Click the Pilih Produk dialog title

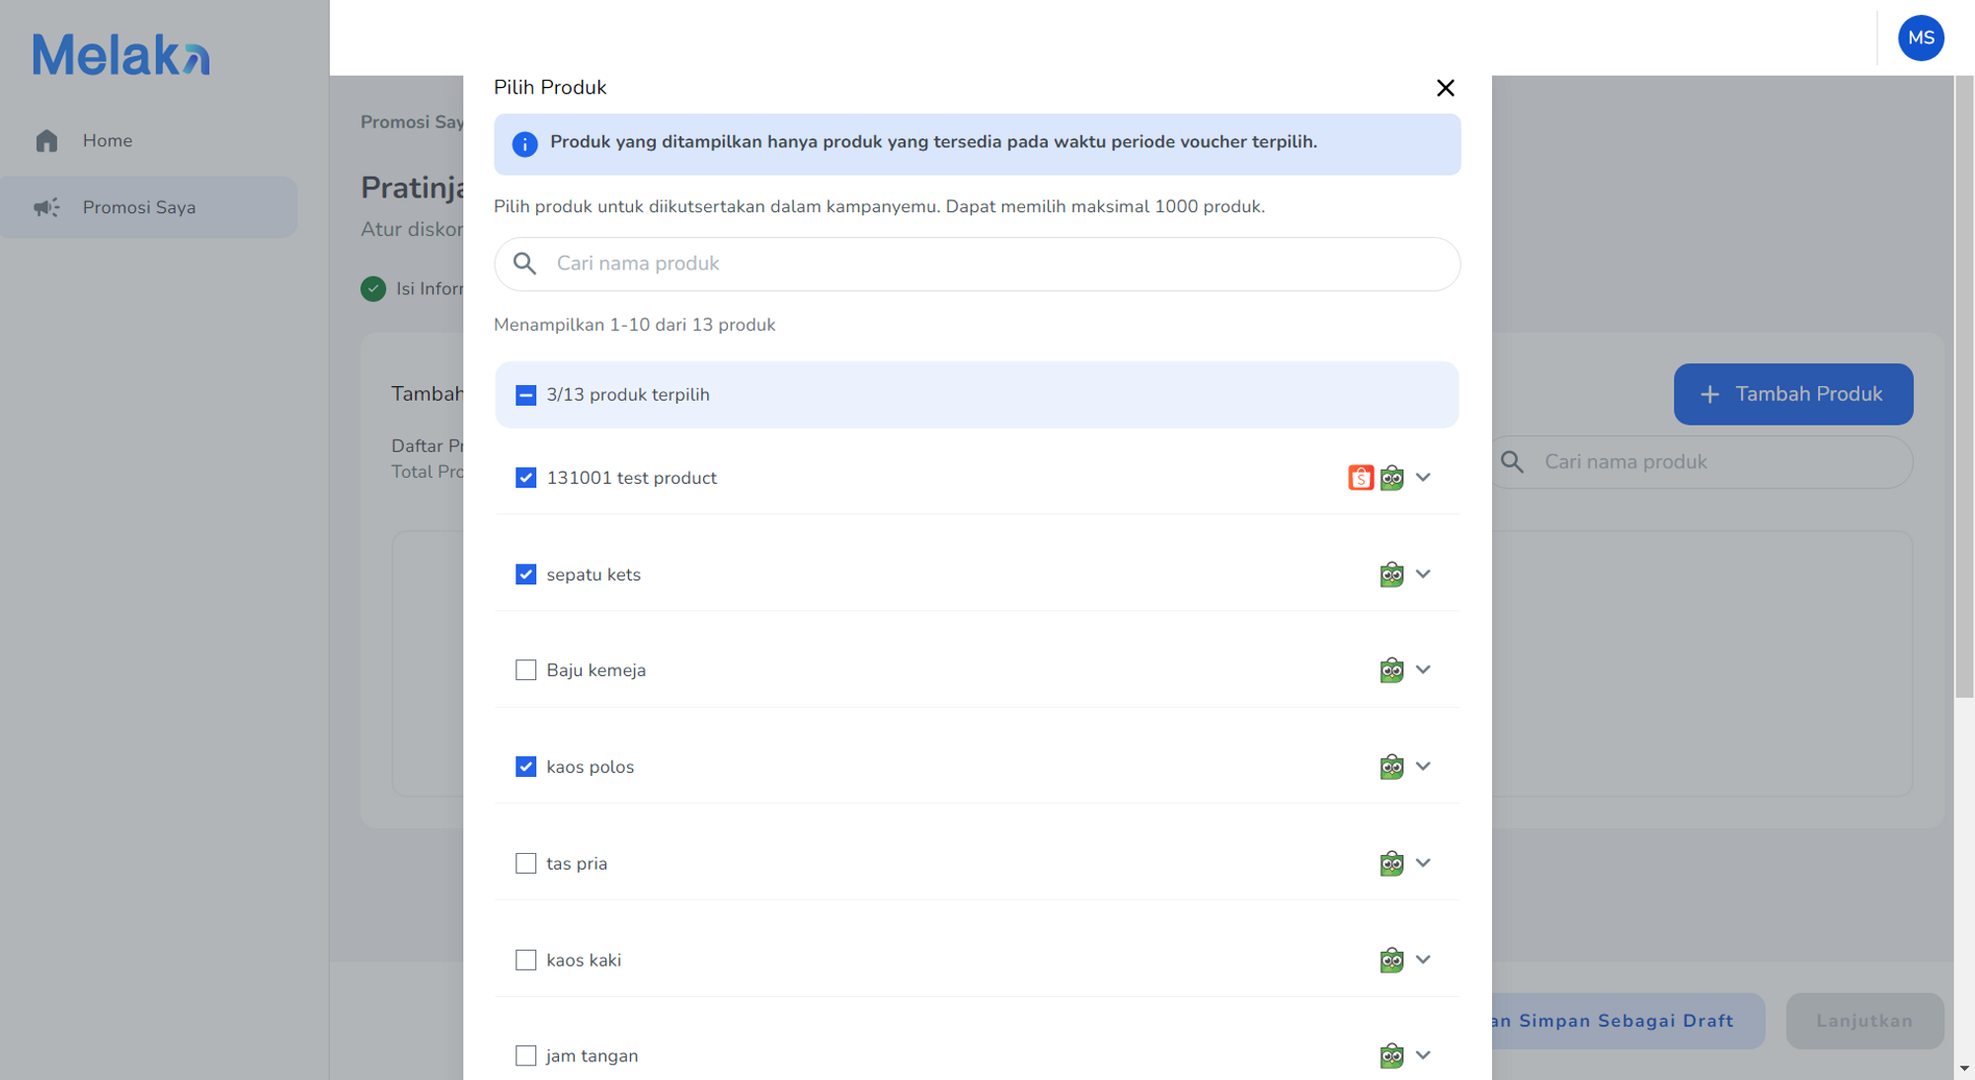[x=550, y=88]
